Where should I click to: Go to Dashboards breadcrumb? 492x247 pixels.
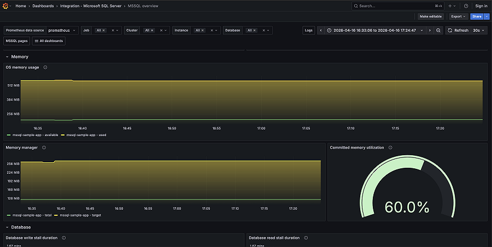tap(43, 6)
